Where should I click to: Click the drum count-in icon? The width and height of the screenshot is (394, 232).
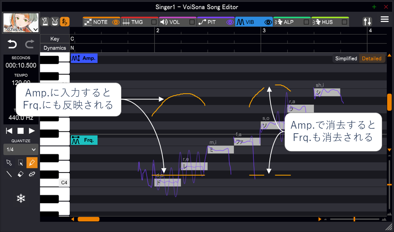click(x=55, y=22)
